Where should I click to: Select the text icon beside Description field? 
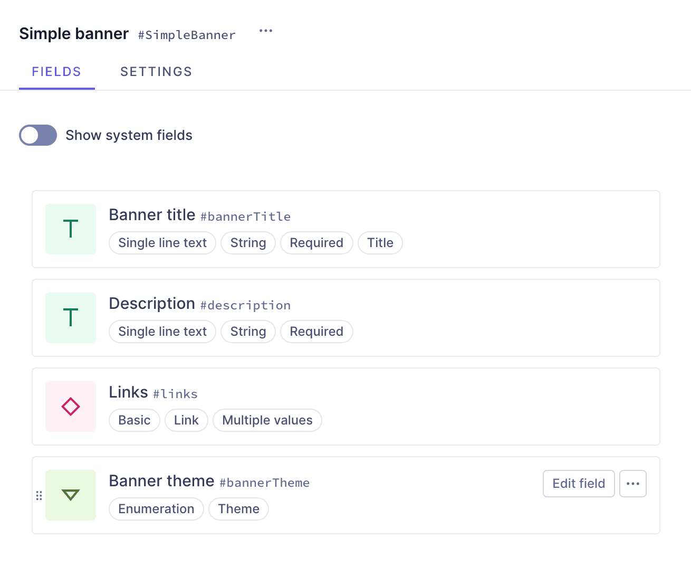(70, 318)
